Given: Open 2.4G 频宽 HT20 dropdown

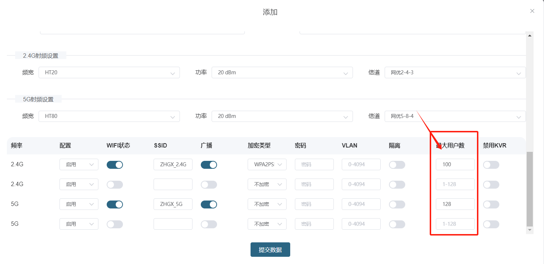Looking at the screenshot, I should point(109,72).
